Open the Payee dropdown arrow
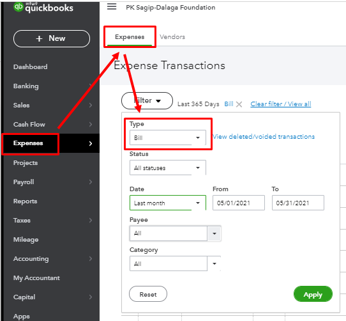The height and width of the screenshot is (321, 346). point(214,233)
